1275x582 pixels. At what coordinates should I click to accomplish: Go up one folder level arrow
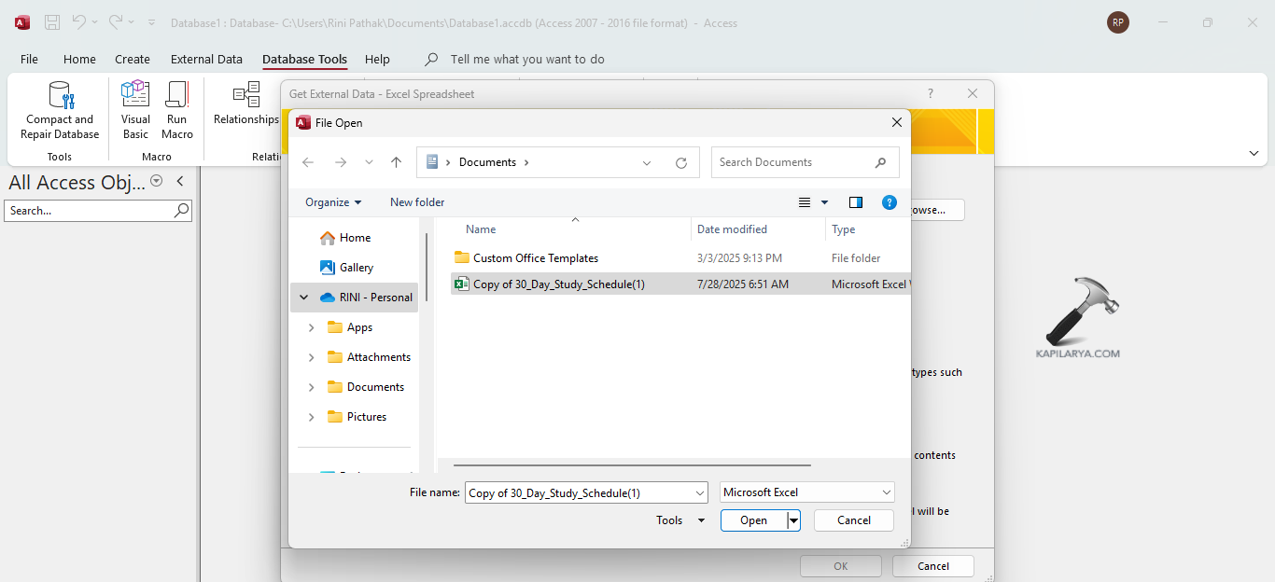pos(396,162)
